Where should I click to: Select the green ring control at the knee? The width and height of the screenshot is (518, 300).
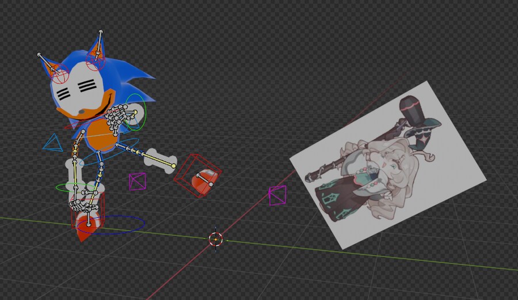(x=59, y=187)
